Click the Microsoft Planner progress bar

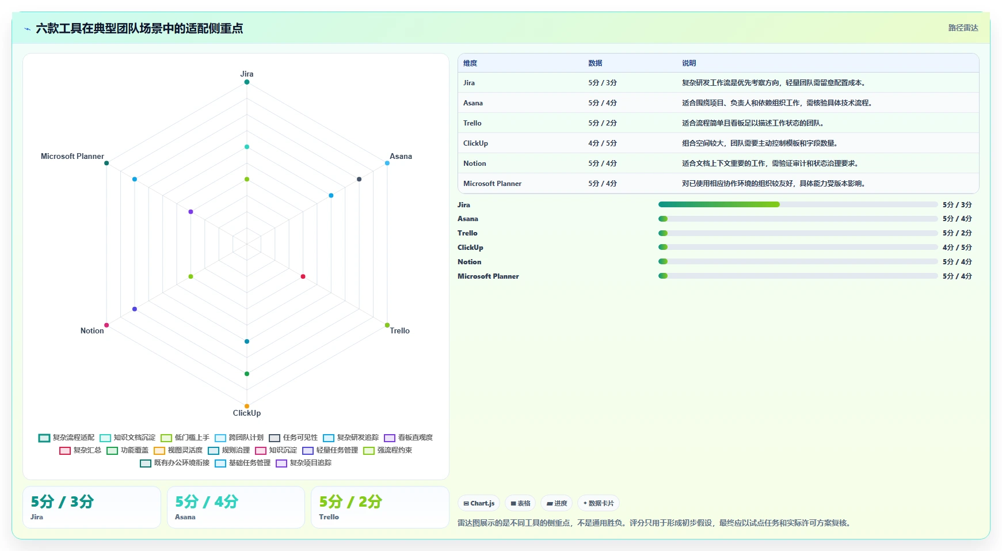click(x=798, y=276)
